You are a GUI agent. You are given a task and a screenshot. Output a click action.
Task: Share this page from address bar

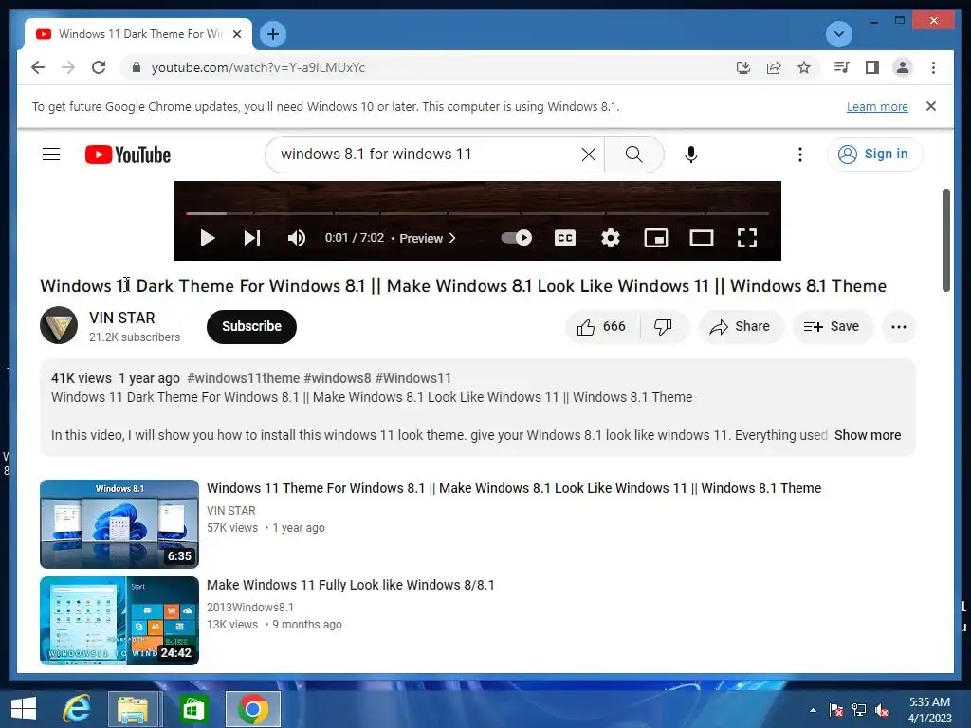774,67
